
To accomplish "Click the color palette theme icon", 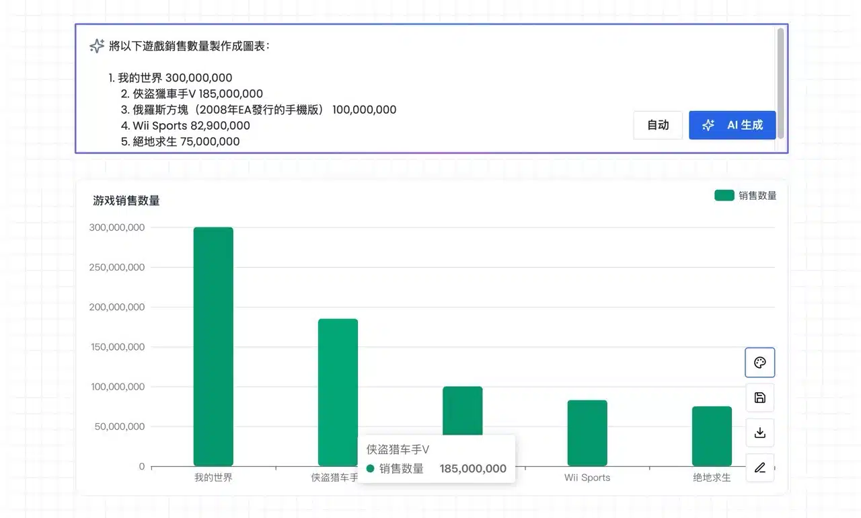I will [x=759, y=363].
